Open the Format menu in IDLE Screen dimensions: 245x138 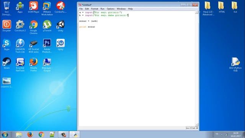click(x=95, y=9)
